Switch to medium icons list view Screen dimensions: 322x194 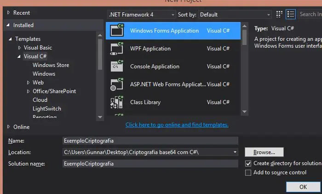(x=291, y=14)
